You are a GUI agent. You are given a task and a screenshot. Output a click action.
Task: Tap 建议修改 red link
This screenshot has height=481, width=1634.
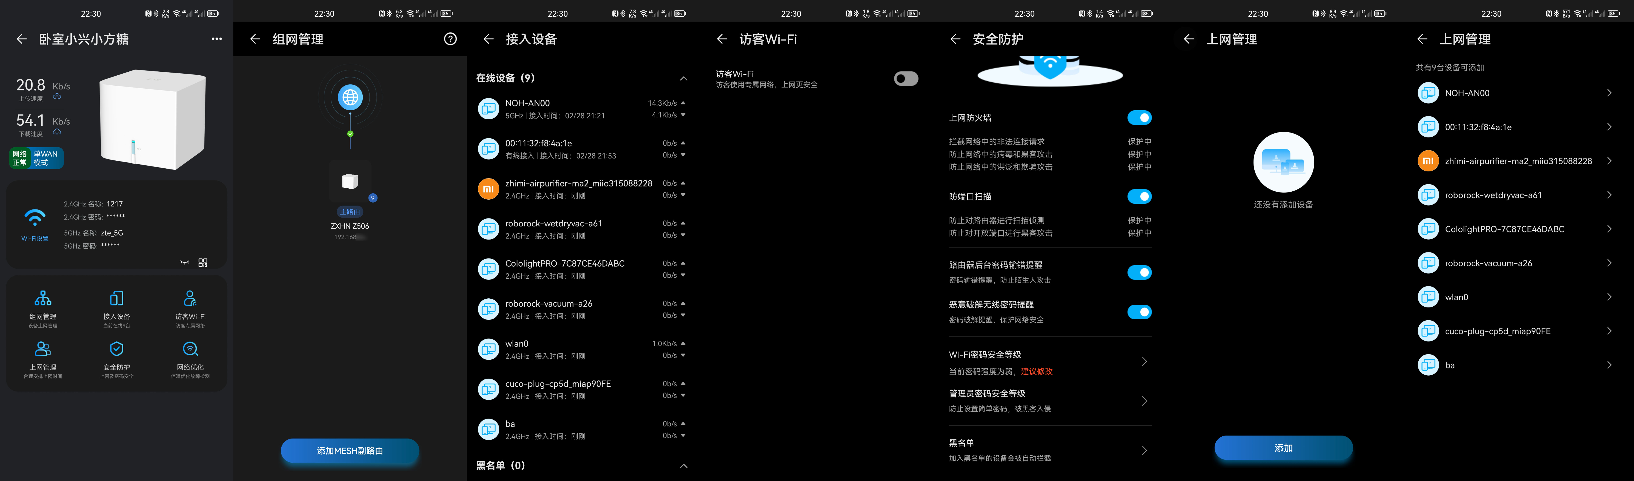1037,371
